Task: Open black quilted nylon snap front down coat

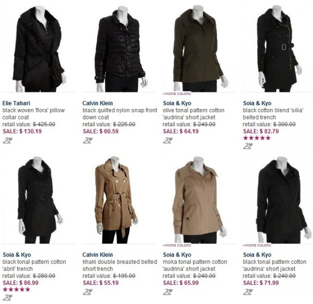Action: [120, 114]
